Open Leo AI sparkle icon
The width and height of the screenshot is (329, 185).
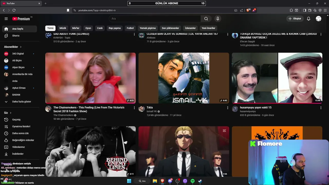(315, 10)
